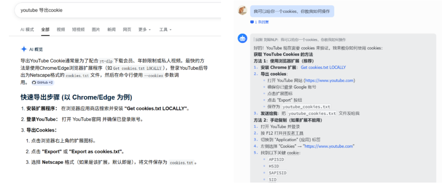This screenshot has height=190, width=442.
Task: Click the 选择 Netscape 格式 instruction line
Action: [x=114, y=162]
